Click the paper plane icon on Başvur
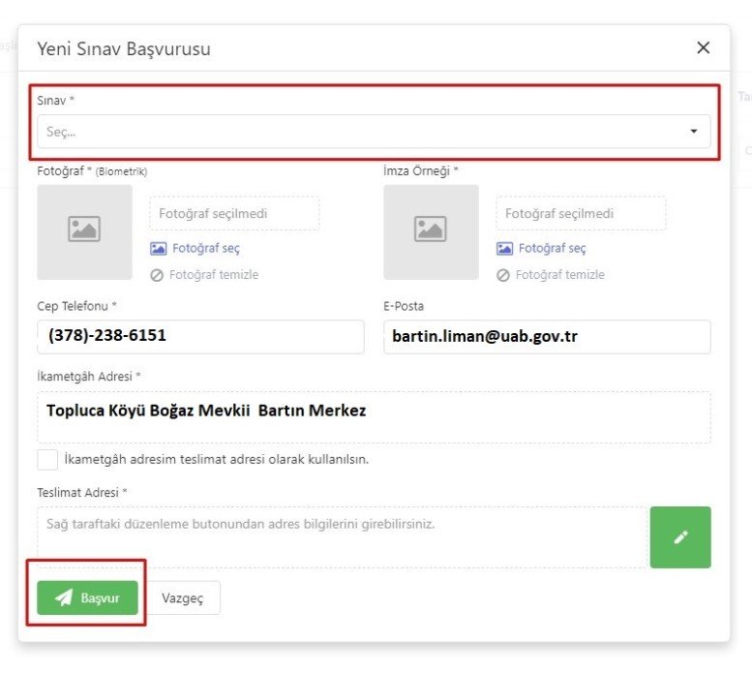752x673 pixels. tap(64, 597)
